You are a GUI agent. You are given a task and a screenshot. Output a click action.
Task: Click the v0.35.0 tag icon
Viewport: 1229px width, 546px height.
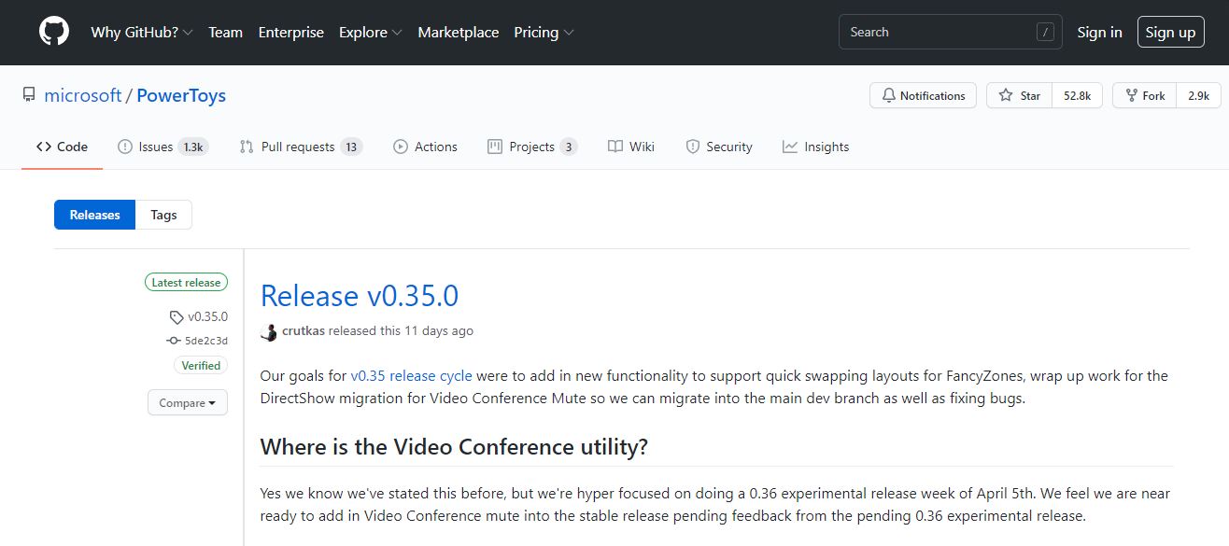pos(177,317)
